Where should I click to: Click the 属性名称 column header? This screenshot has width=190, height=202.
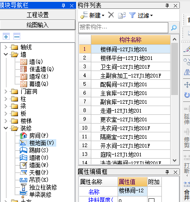tap(99, 182)
